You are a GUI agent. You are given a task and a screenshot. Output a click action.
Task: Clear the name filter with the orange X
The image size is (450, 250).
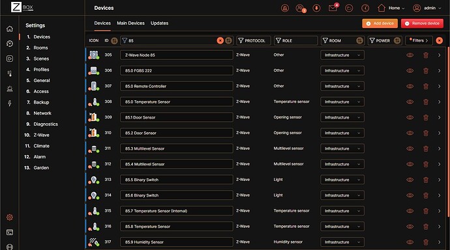(x=220, y=40)
